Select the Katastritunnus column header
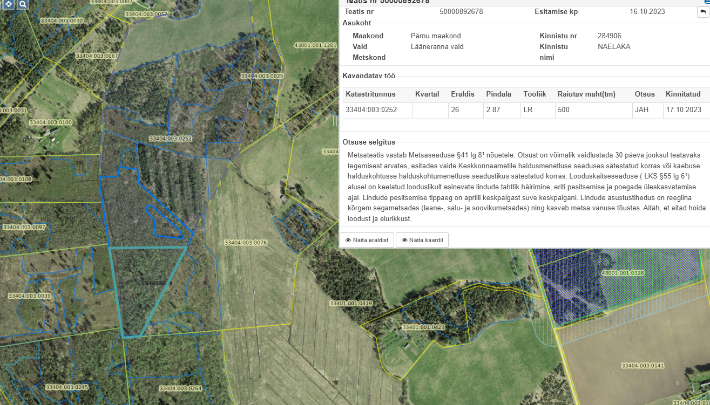This screenshot has width=710, height=405. click(371, 94)
